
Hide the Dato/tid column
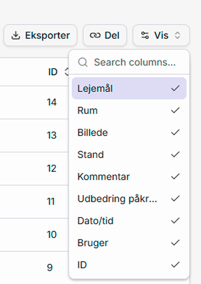[x=129, y=221]
